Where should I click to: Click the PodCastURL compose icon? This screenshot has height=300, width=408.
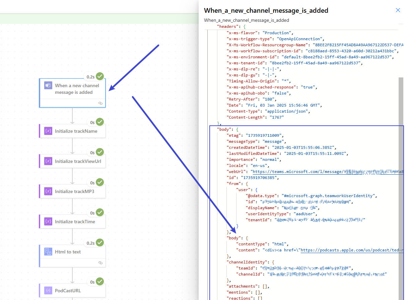48,291
